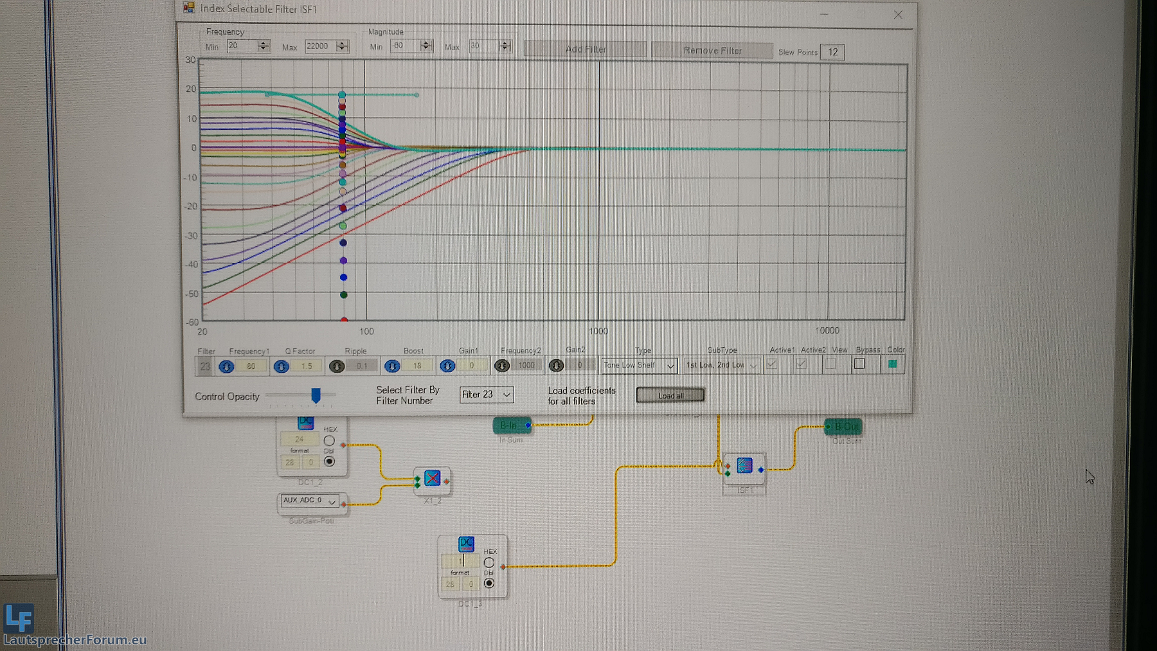Click the DC1_3 block DC icon
The width and height of the screenshot is (1157, 651).
(466, 544)
